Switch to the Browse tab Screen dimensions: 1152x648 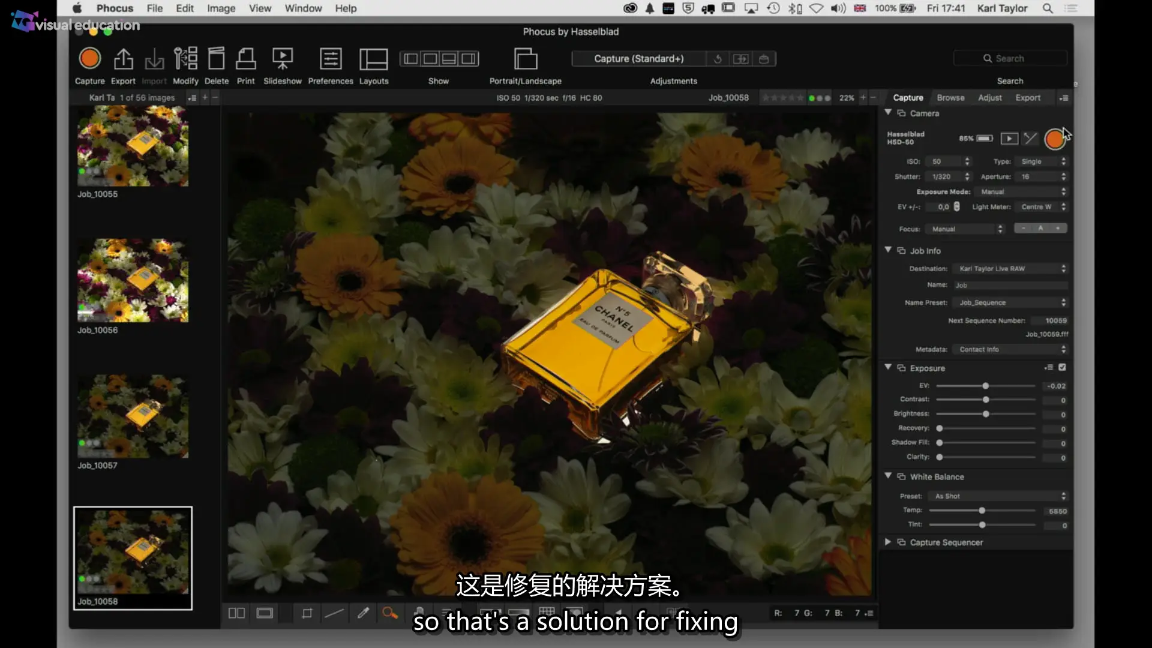coord(950,98)
